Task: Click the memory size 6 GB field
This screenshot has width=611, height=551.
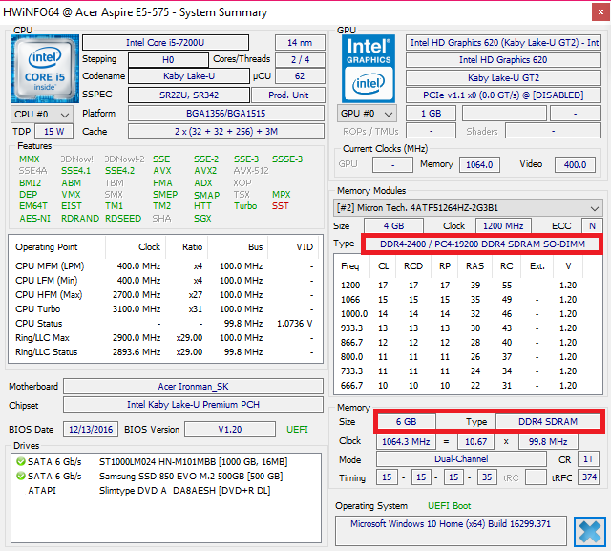Action: [x=406, y=422]
